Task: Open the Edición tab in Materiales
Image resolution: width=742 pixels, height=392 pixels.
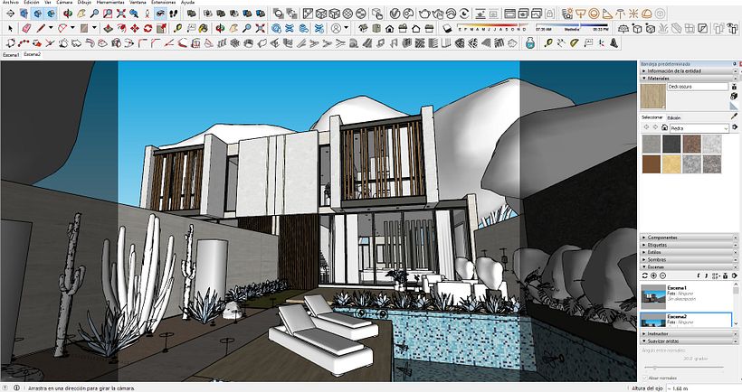Action: (x=675, y=117)
